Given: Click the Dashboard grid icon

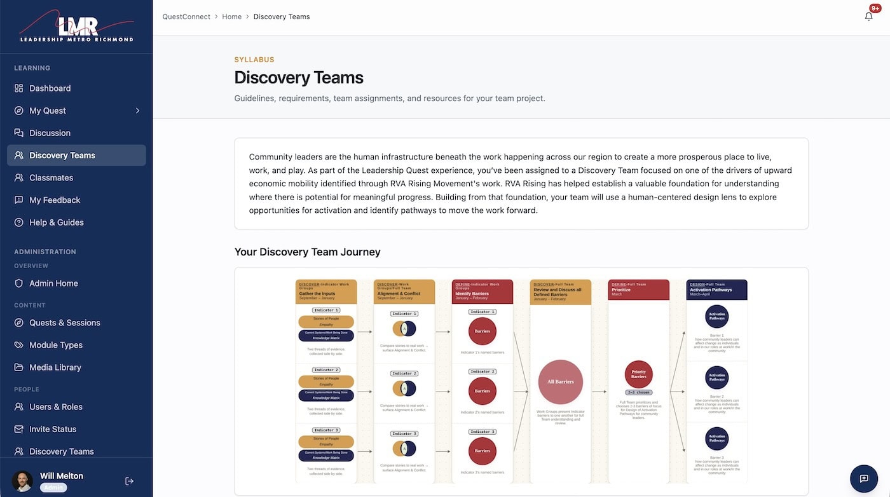Looking at the screenshot, I should [19, 88].
